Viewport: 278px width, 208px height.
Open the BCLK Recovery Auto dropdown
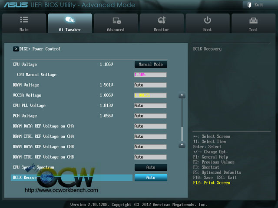tap(151, 178)
